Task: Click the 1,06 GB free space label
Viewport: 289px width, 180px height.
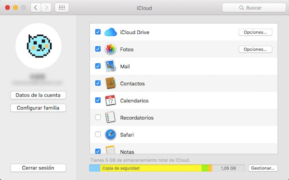Action: pos(228,168)
